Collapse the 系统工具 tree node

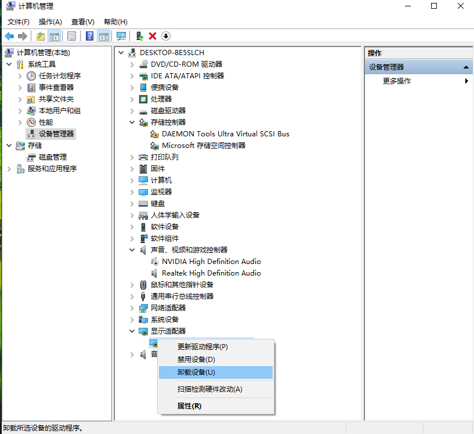(x=9, y=64)
